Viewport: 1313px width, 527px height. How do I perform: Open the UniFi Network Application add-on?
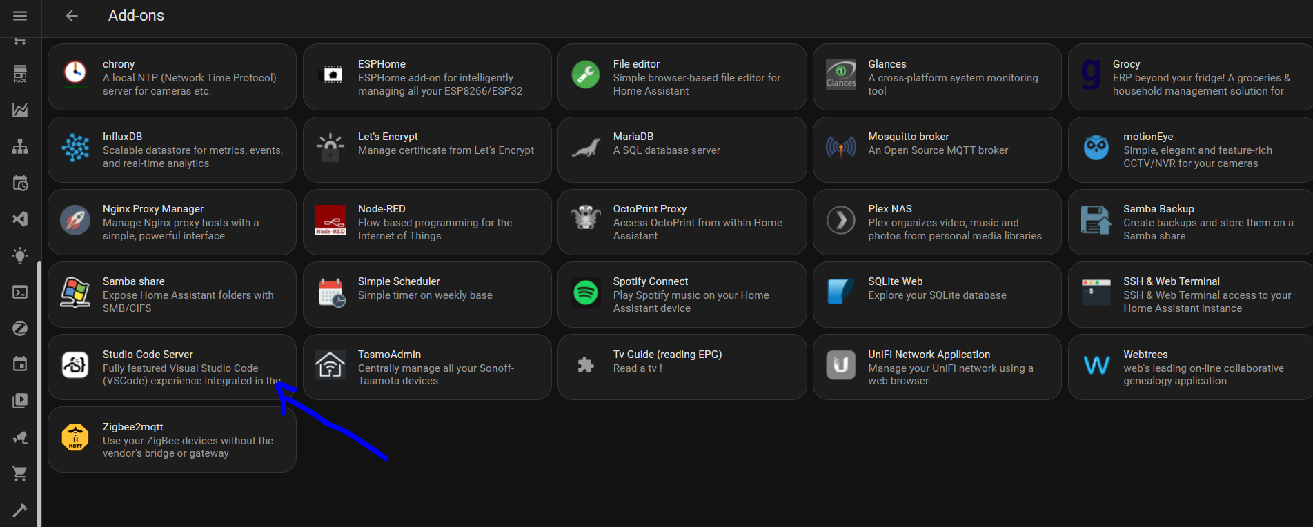[936, 367]
